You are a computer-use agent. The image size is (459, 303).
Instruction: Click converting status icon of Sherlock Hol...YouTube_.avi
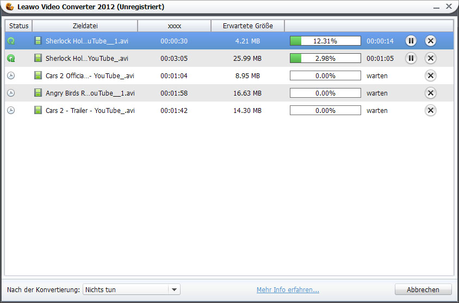[x=11, y=59]
